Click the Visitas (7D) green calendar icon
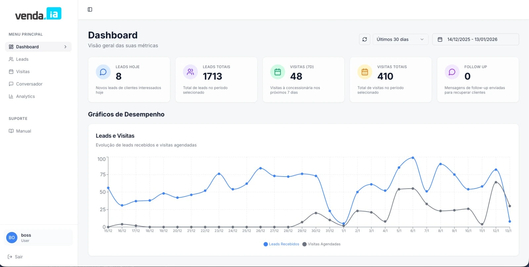529x267 pixels. [278, 72]
